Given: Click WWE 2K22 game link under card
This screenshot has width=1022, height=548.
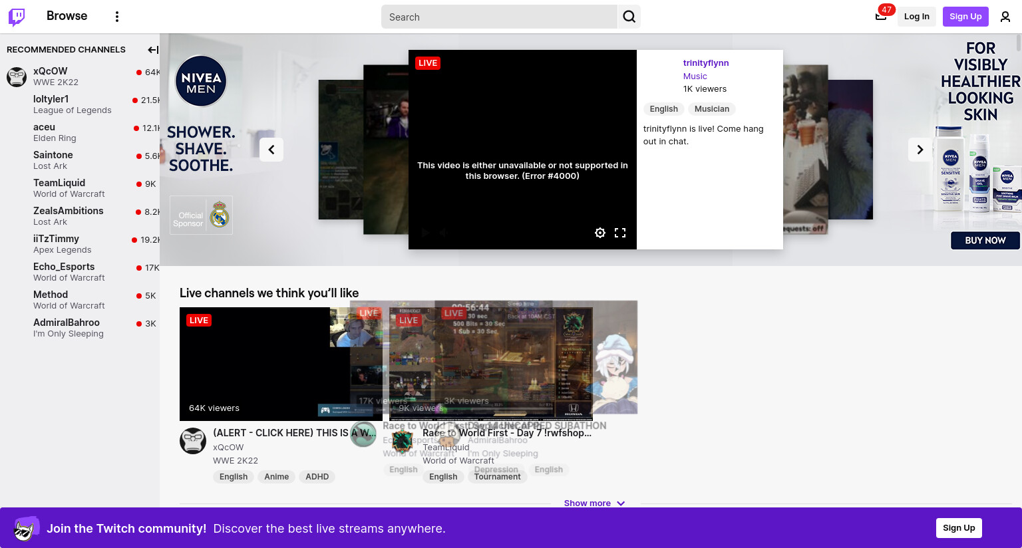Looking at the screenshot, I should click(x=236, y=461).
